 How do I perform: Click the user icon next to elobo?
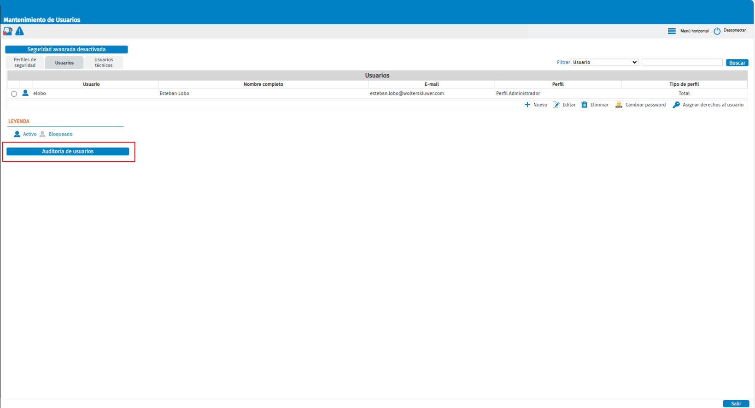(x=25, y=93)
